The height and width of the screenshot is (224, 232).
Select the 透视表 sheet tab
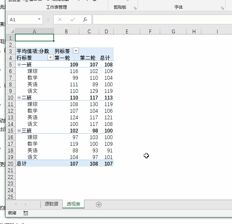(73, 204)
